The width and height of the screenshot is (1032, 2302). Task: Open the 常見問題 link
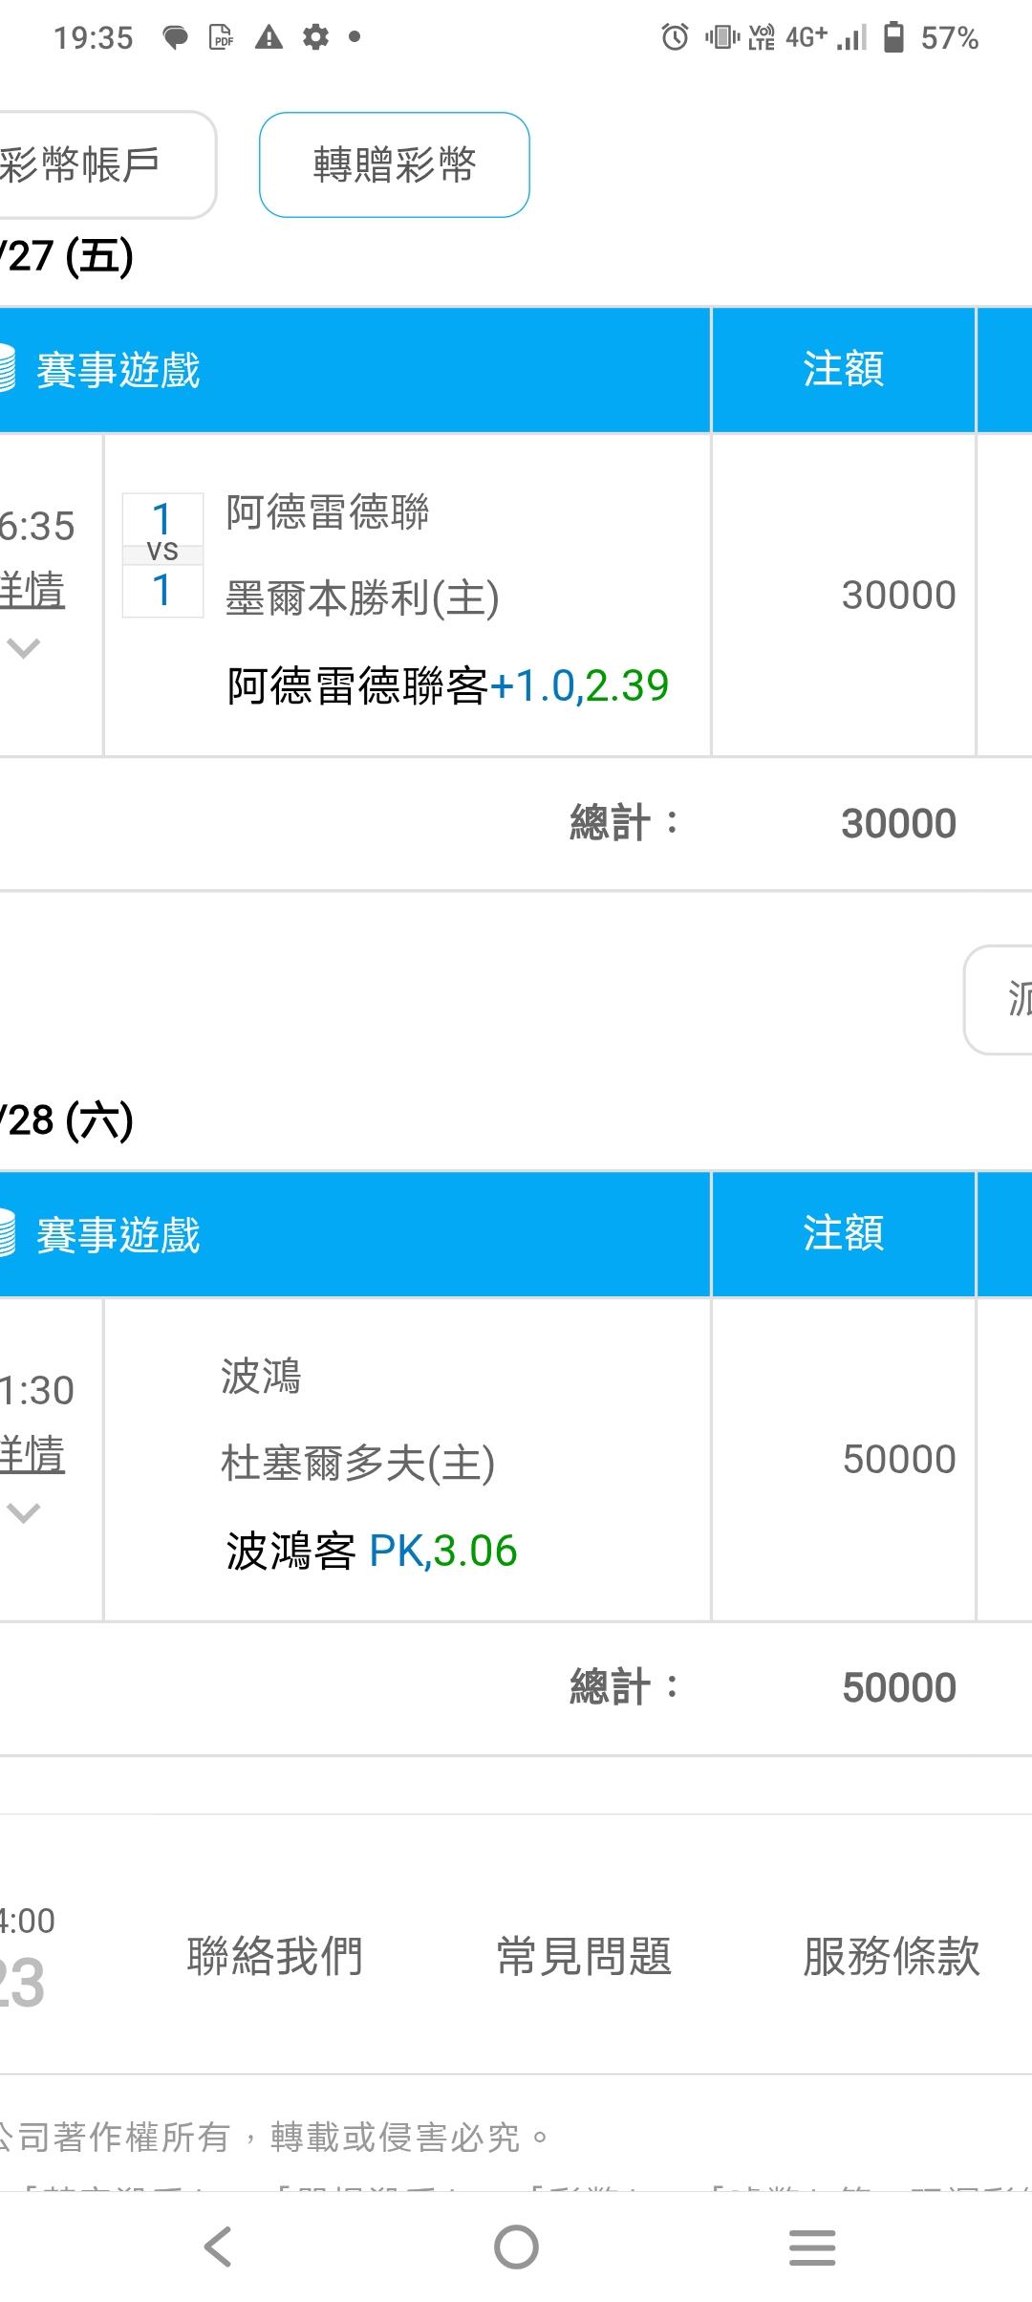(x=584, y=1956)
